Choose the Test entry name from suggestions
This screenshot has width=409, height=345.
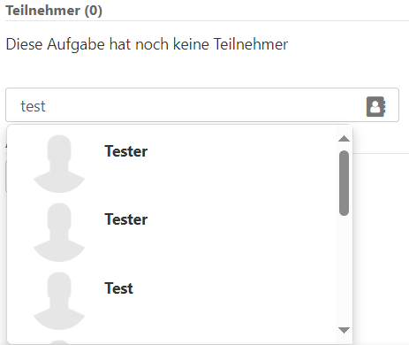pos(119,288)
